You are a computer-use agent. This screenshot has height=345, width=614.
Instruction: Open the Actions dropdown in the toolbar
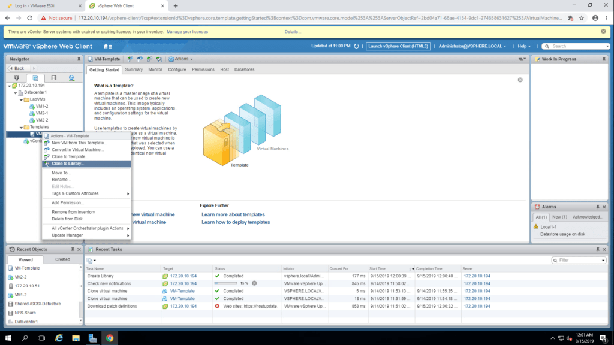tap(180, 59)
